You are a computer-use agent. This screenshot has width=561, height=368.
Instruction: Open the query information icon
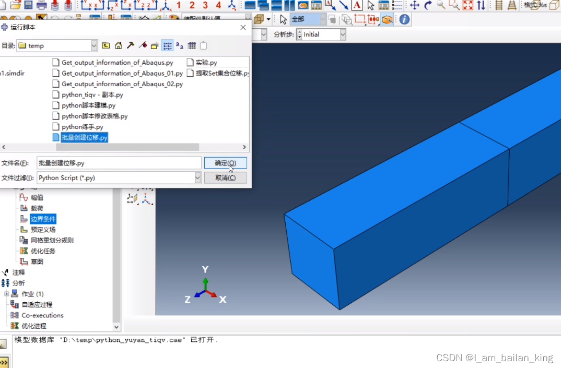(404, 20)
